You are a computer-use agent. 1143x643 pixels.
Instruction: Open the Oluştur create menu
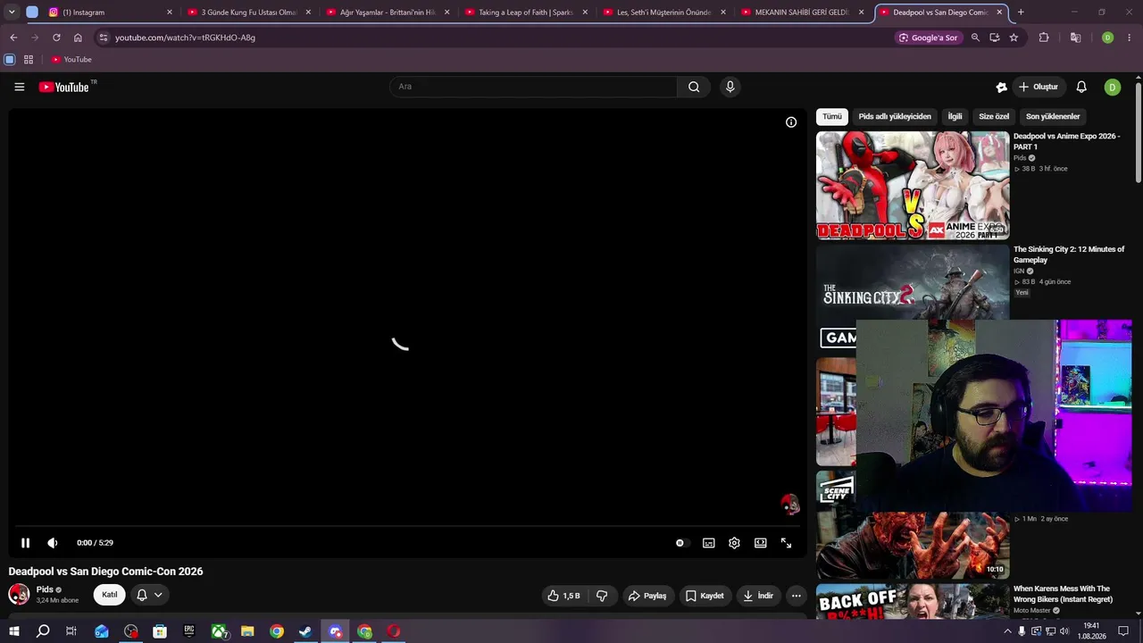coord(1039,87)
